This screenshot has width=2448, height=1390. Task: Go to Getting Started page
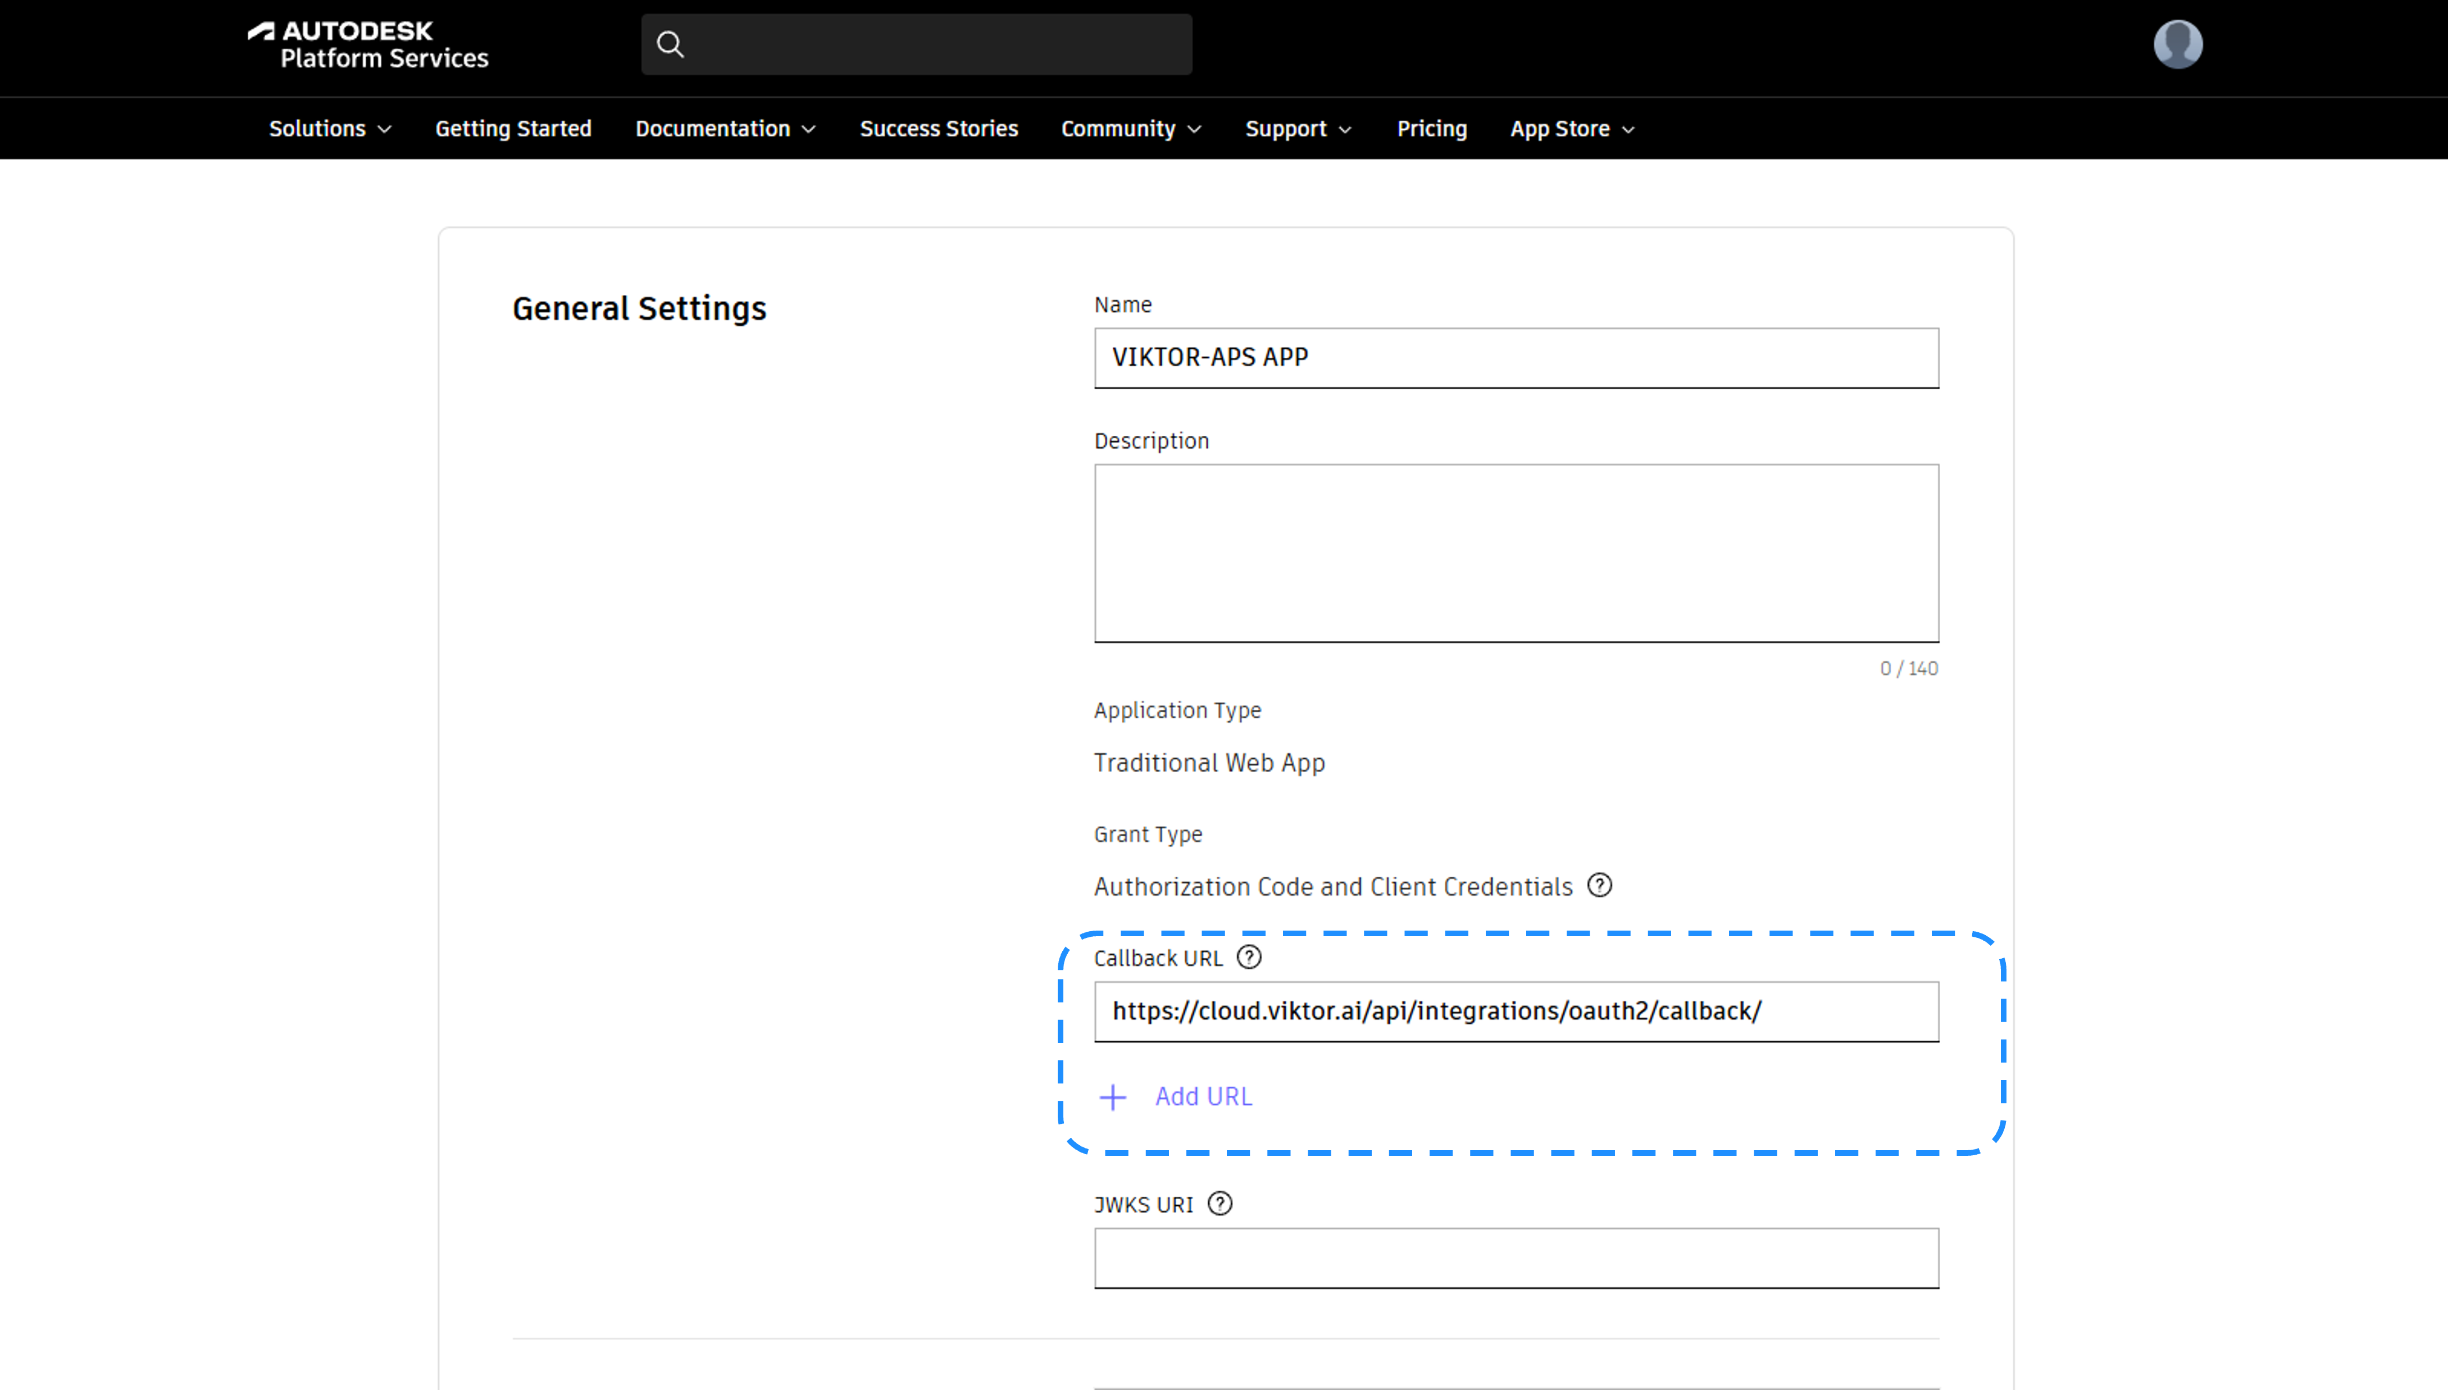tap(513, 129)
